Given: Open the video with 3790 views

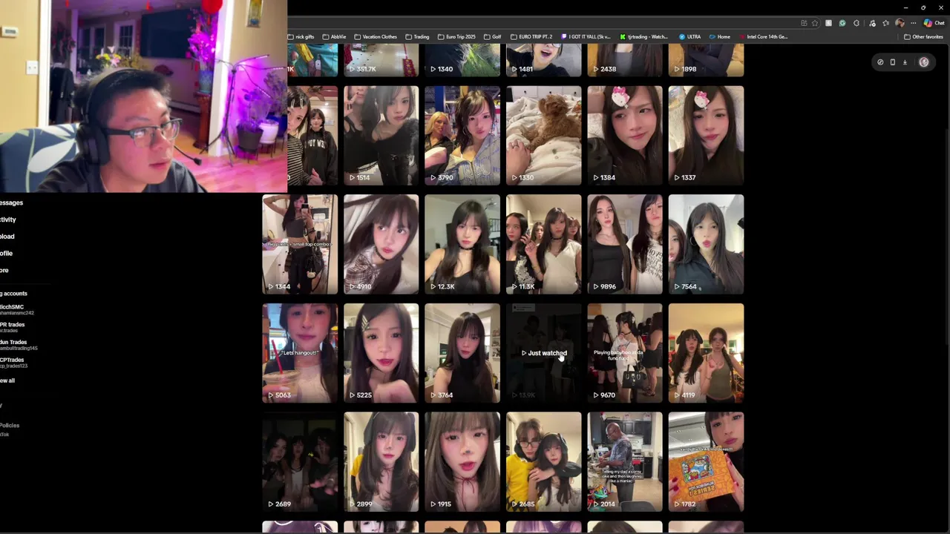Looking at the screenshot, I should pos(462,135).
